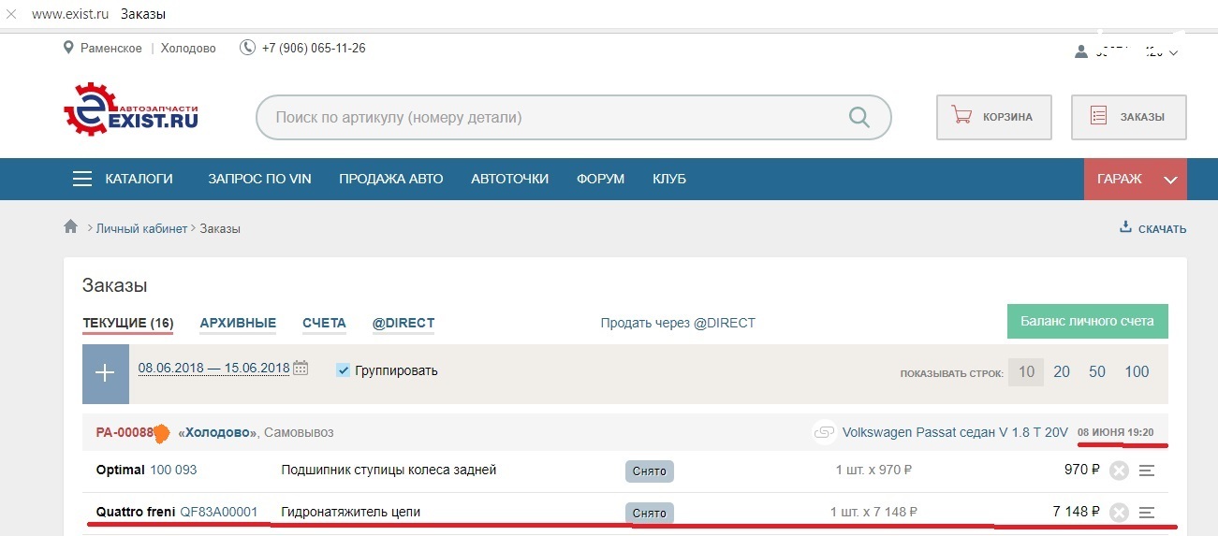Click the magnifier search icon
The height and width of the screenshot is (536, 1218).
point(858,118)
